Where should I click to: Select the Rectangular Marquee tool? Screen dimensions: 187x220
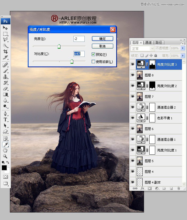click(5, 34)
